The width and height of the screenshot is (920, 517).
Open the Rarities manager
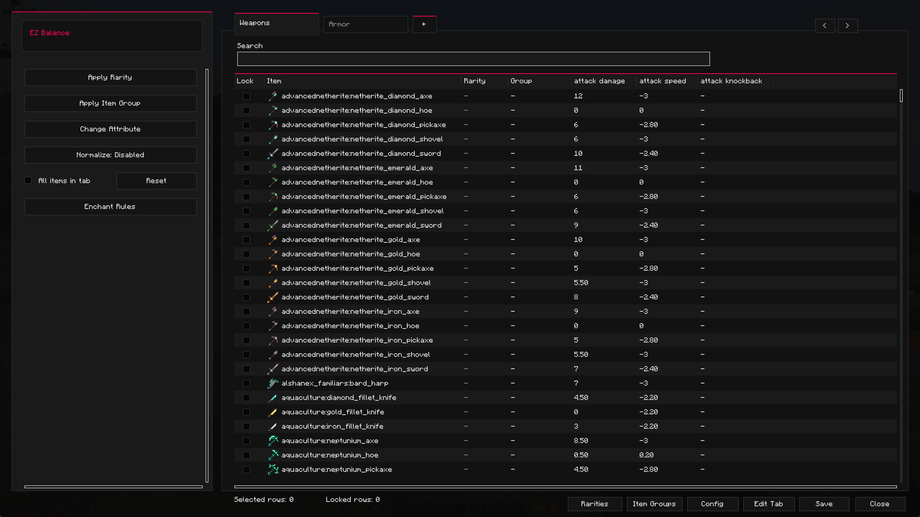click(x=595, y=504)
